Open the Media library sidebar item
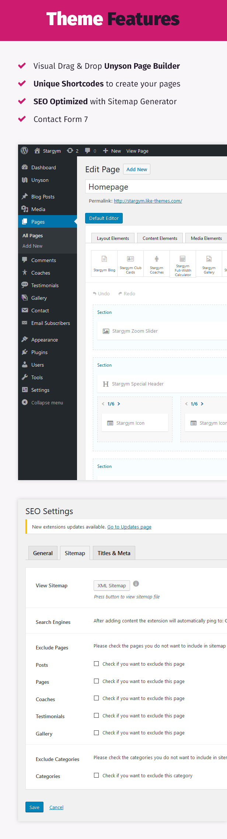Viewport: 227px width, 839px height. coord(48,209)
